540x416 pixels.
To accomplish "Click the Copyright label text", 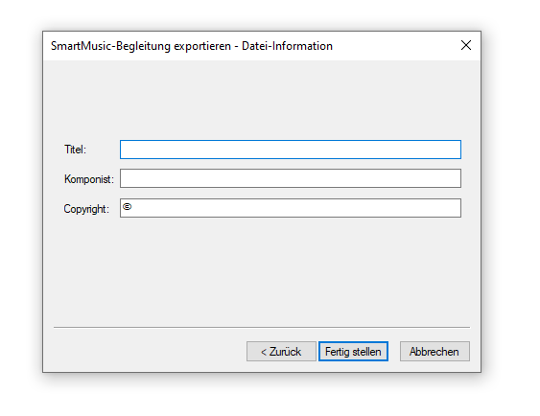I will coord(86,209).
